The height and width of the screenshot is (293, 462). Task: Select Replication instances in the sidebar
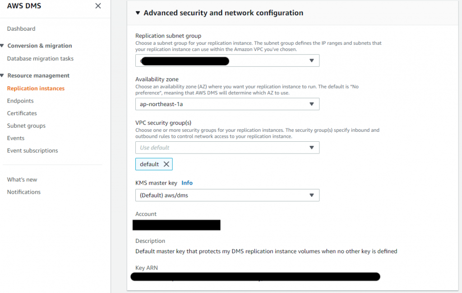36,88
